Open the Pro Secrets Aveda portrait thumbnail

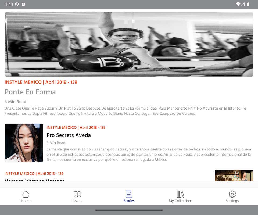click(x=24, y=143)
